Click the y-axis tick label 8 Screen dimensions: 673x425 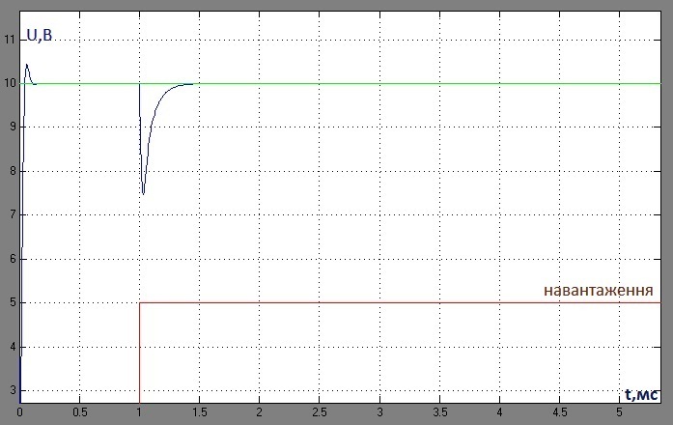13,171
